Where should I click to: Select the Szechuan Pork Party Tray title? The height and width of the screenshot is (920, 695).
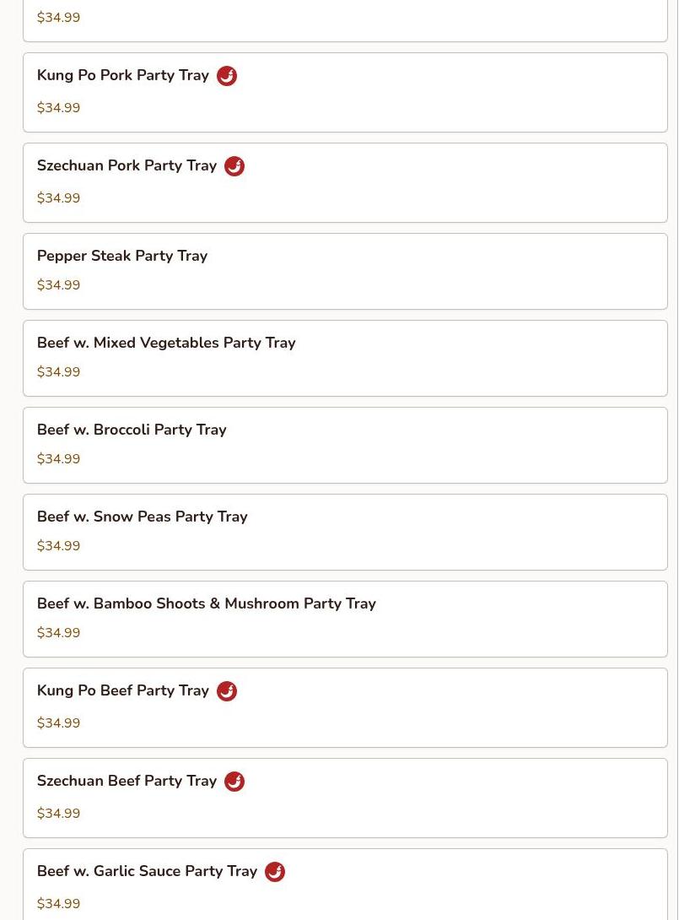[127, 165]
